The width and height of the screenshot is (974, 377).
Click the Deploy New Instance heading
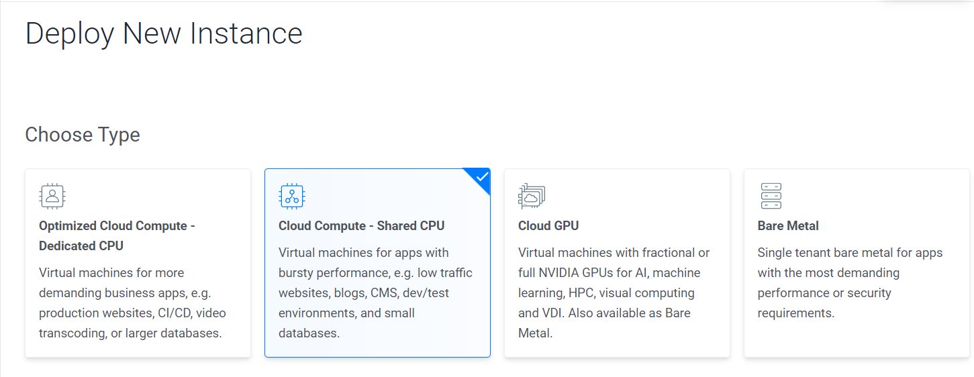[164, 34]
